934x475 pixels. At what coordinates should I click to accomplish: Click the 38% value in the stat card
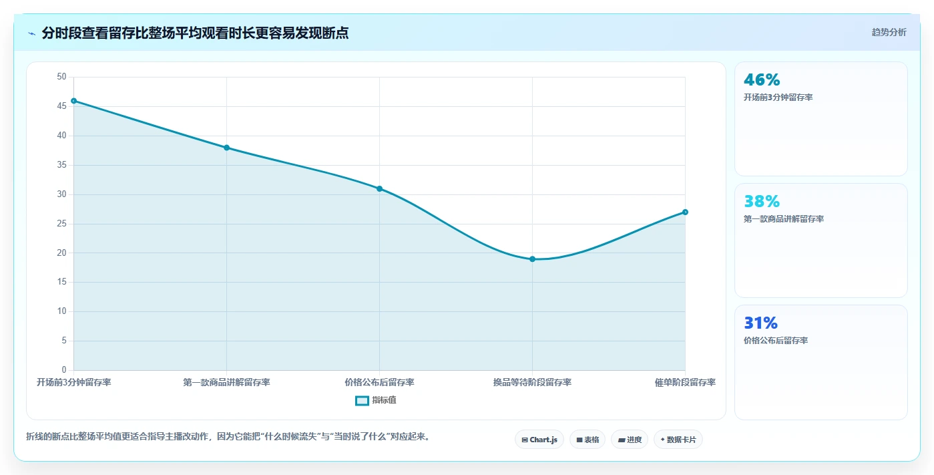[x=762, y=201]
